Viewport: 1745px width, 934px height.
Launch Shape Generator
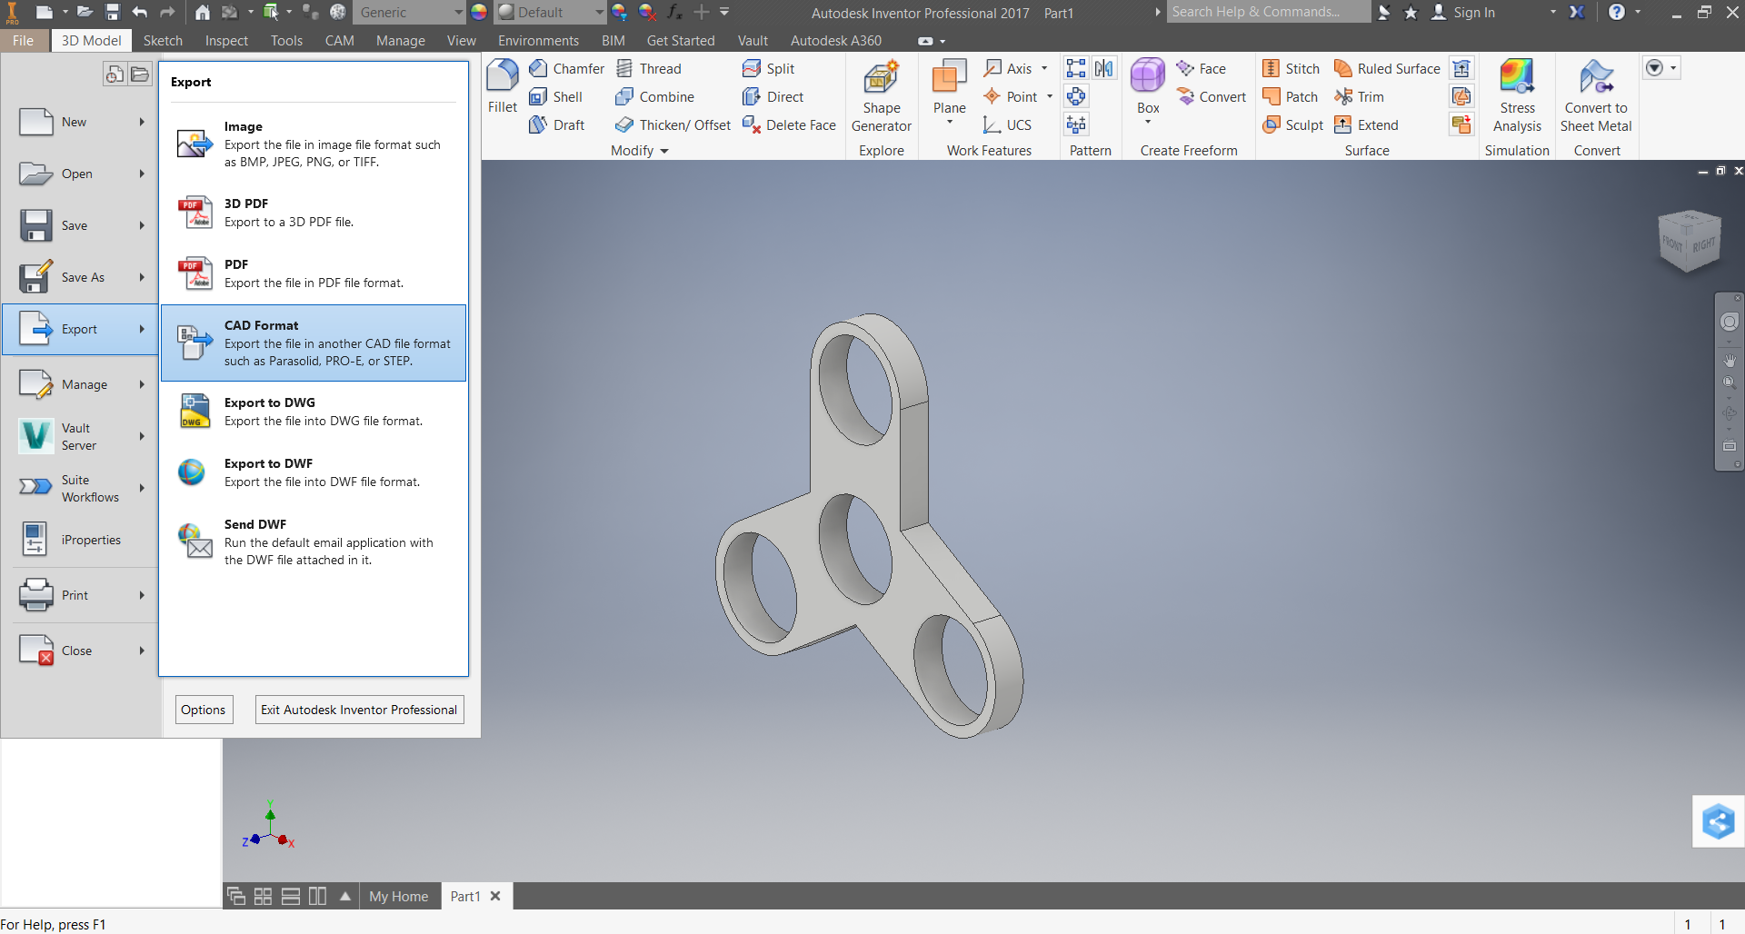click(x=881, y=96)
